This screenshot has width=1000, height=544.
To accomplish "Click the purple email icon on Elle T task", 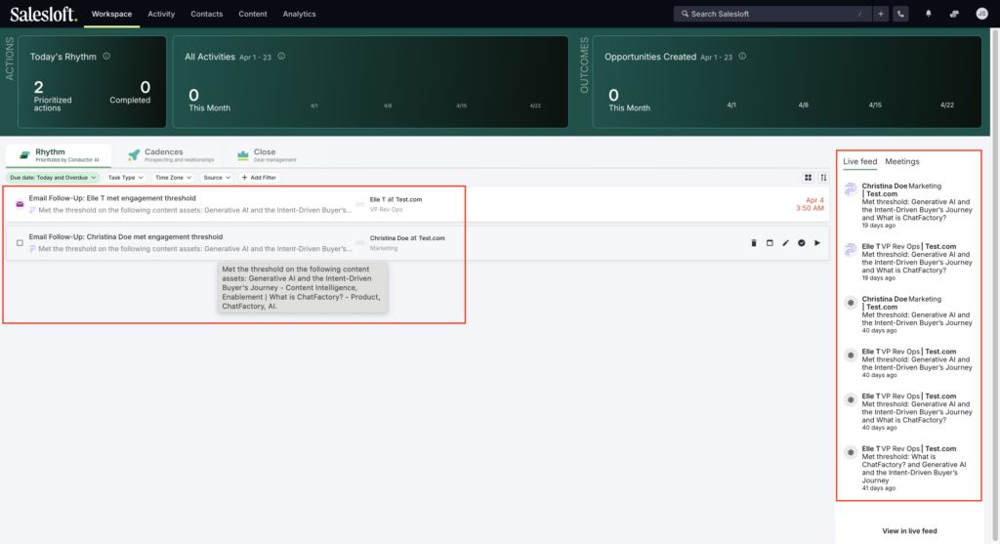I will pos(20,204).
